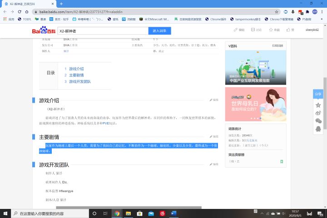
Task: Click the Chrome profile avatar
Action: 315,12
